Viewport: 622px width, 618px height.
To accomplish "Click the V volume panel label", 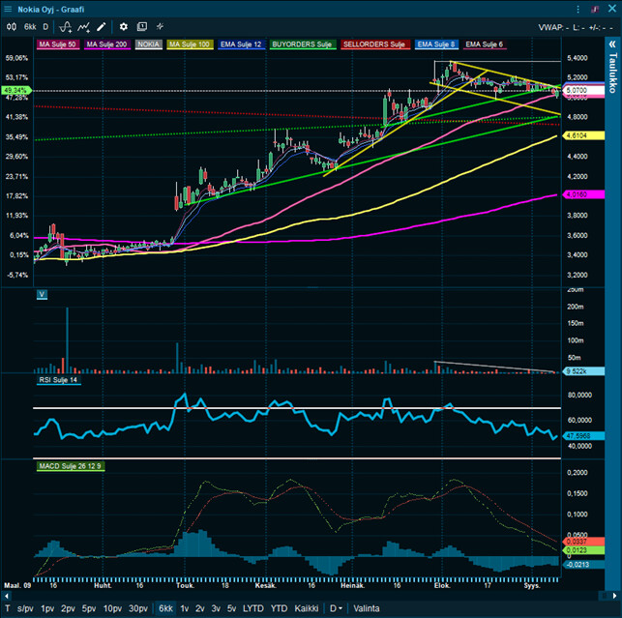I will click(x=42, y=294).
